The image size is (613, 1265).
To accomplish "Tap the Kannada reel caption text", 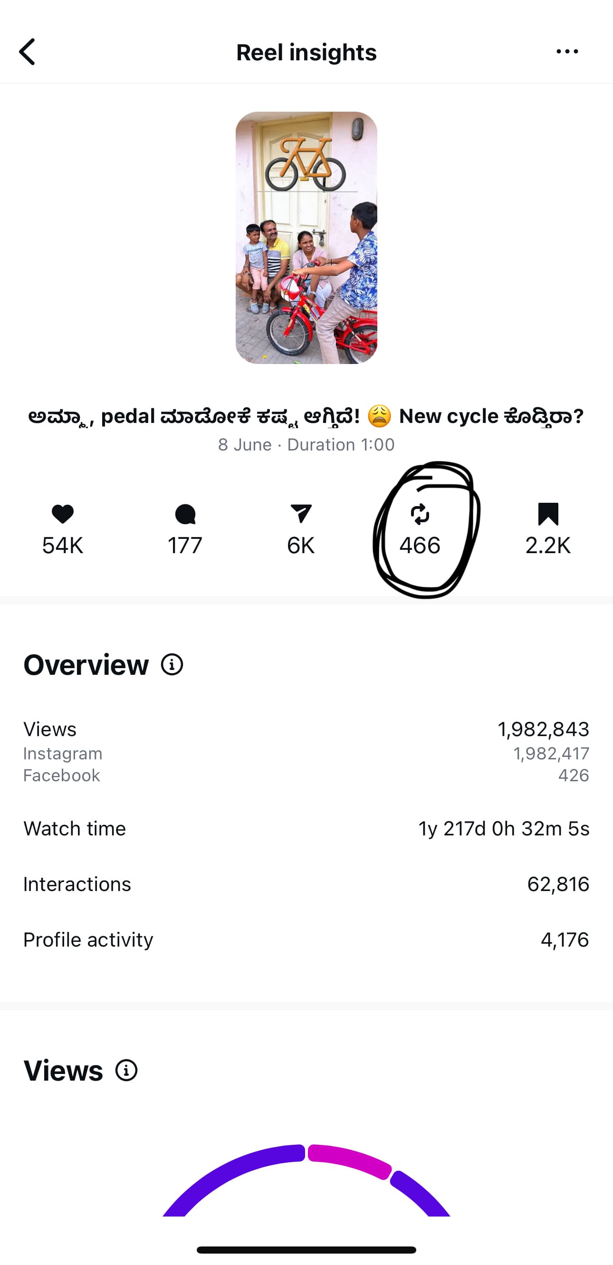I will click(x=306, y=416).
